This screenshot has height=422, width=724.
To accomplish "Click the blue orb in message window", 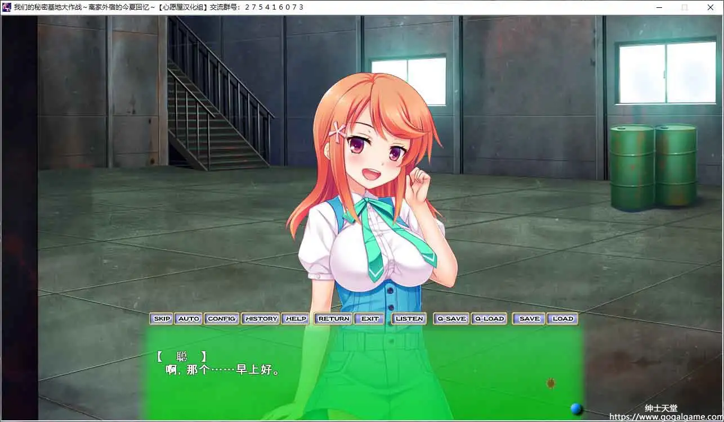I will (575, 409).
